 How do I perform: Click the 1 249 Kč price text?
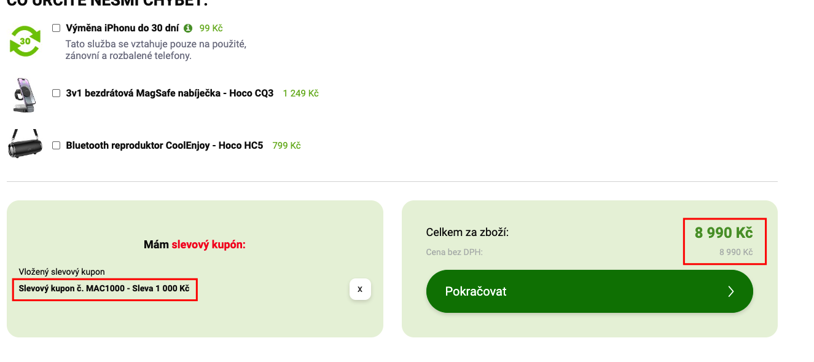(x=300, y=93)
